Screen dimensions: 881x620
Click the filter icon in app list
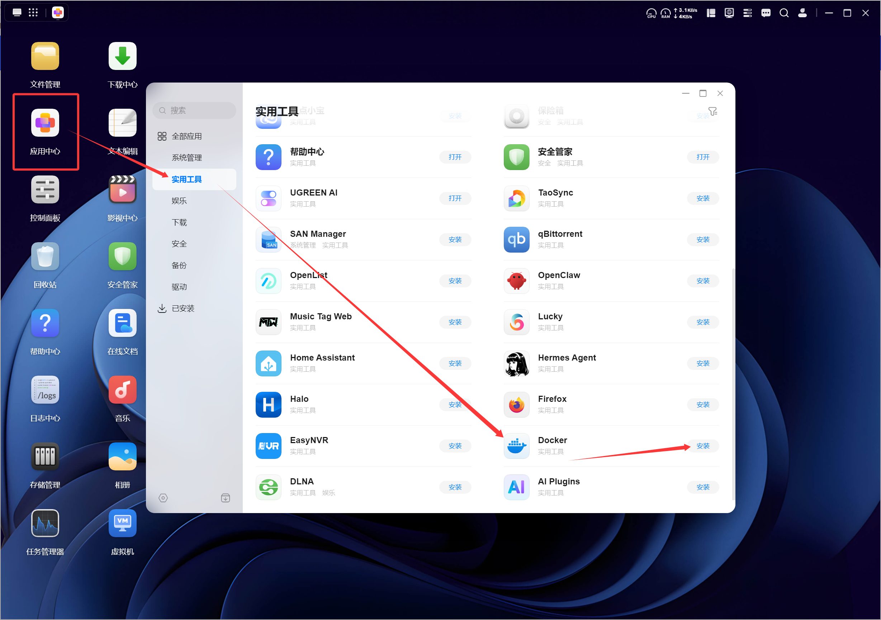(712, 112)
